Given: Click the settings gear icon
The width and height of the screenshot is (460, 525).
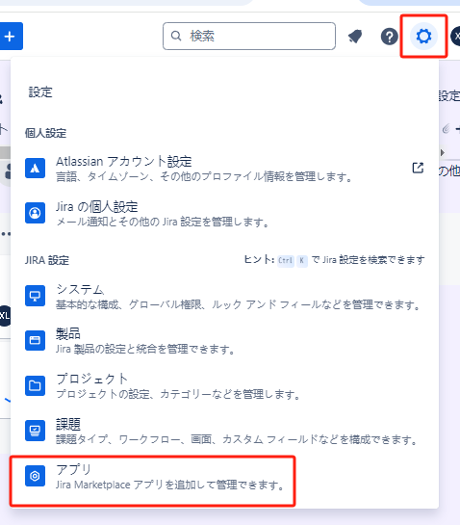Looking at the screenshot, I should 423,36.
